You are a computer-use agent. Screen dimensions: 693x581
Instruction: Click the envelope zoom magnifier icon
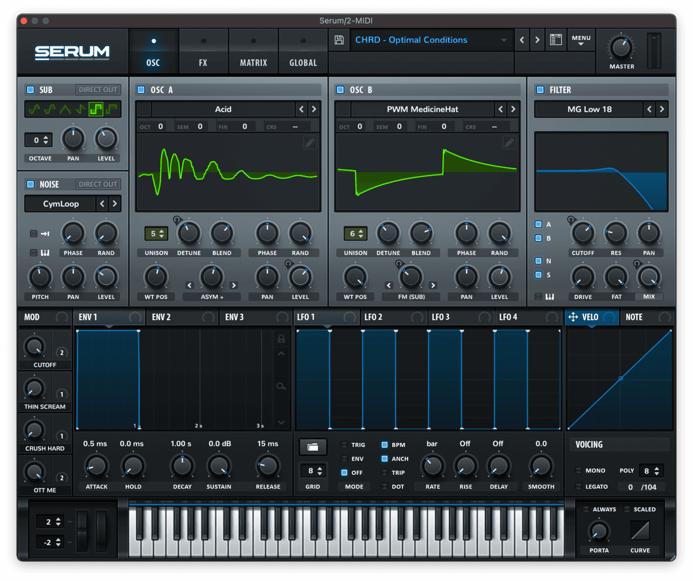pyautogui.click(x=281, y=386)
